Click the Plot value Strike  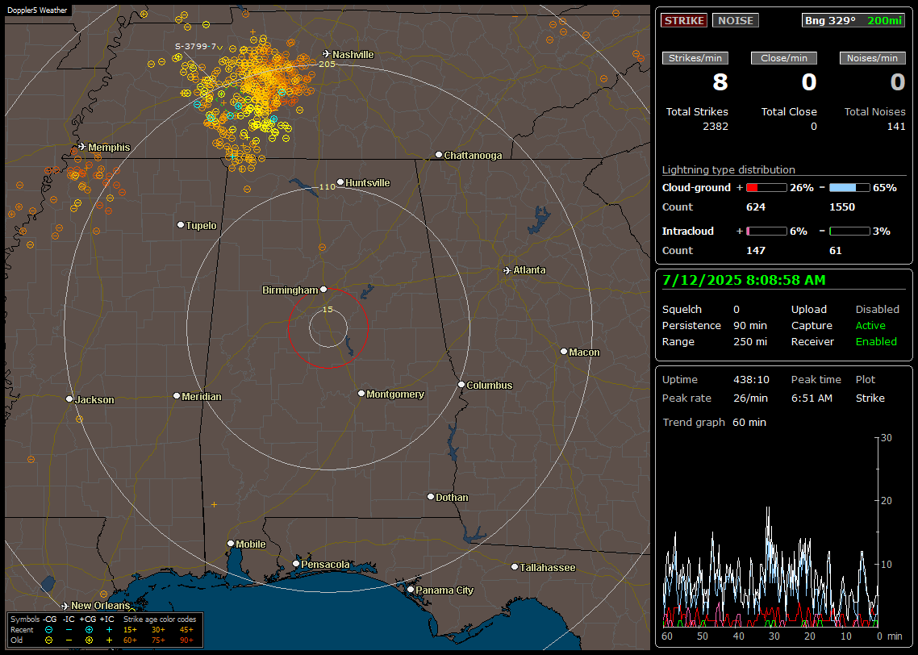tap(870, 398)
